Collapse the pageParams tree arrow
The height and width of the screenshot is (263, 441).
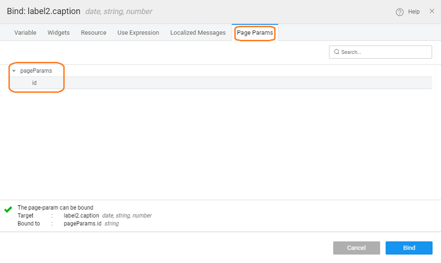(14, 71)
